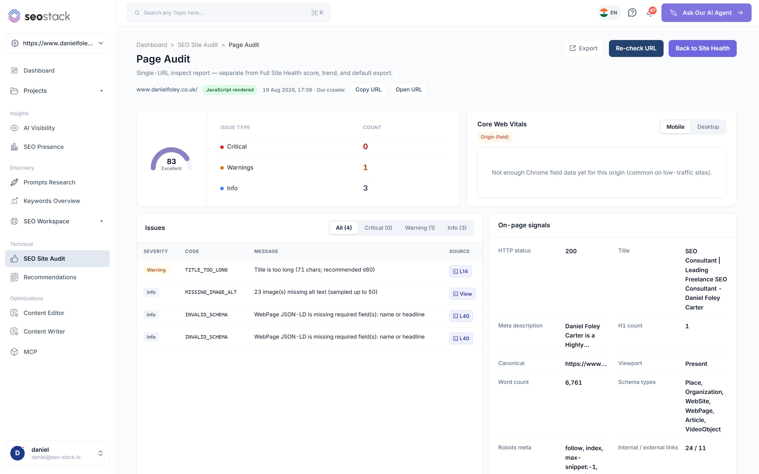Screen dimensions: 759x474
Task: Click Open URL
Action: 408,90
